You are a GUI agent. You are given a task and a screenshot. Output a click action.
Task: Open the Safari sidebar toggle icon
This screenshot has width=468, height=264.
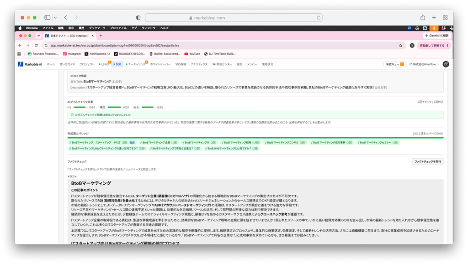tap(47, 18)
